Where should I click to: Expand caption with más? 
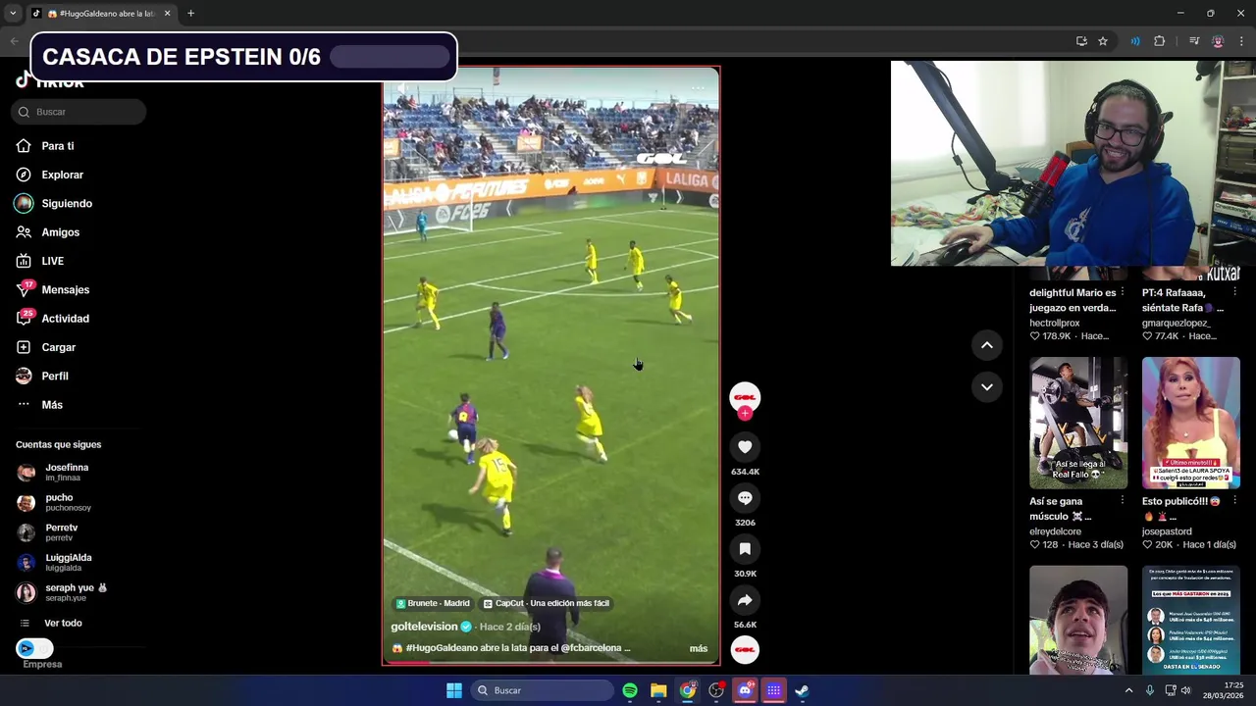click(x=698, y=648)
